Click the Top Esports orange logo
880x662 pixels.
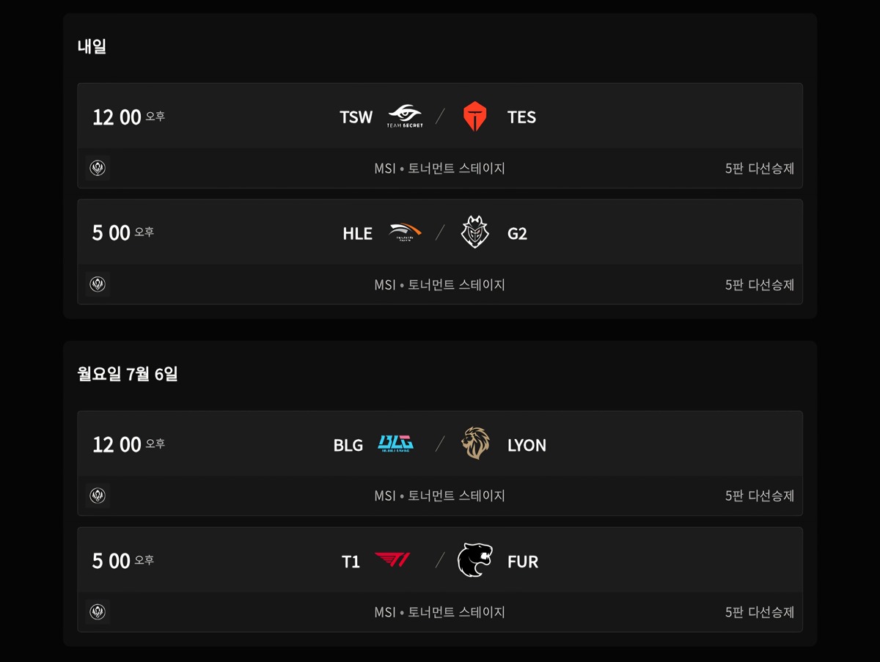click(475, 117)
